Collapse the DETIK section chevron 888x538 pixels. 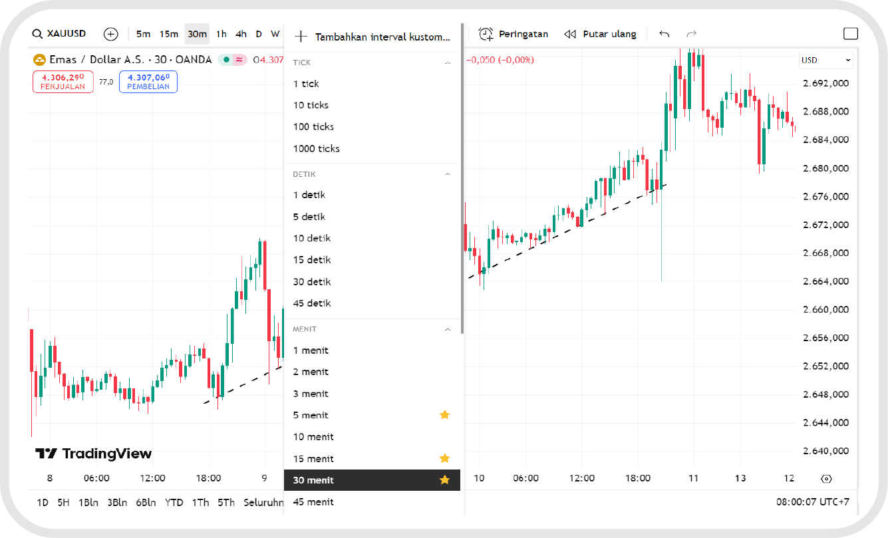point(448,174)
